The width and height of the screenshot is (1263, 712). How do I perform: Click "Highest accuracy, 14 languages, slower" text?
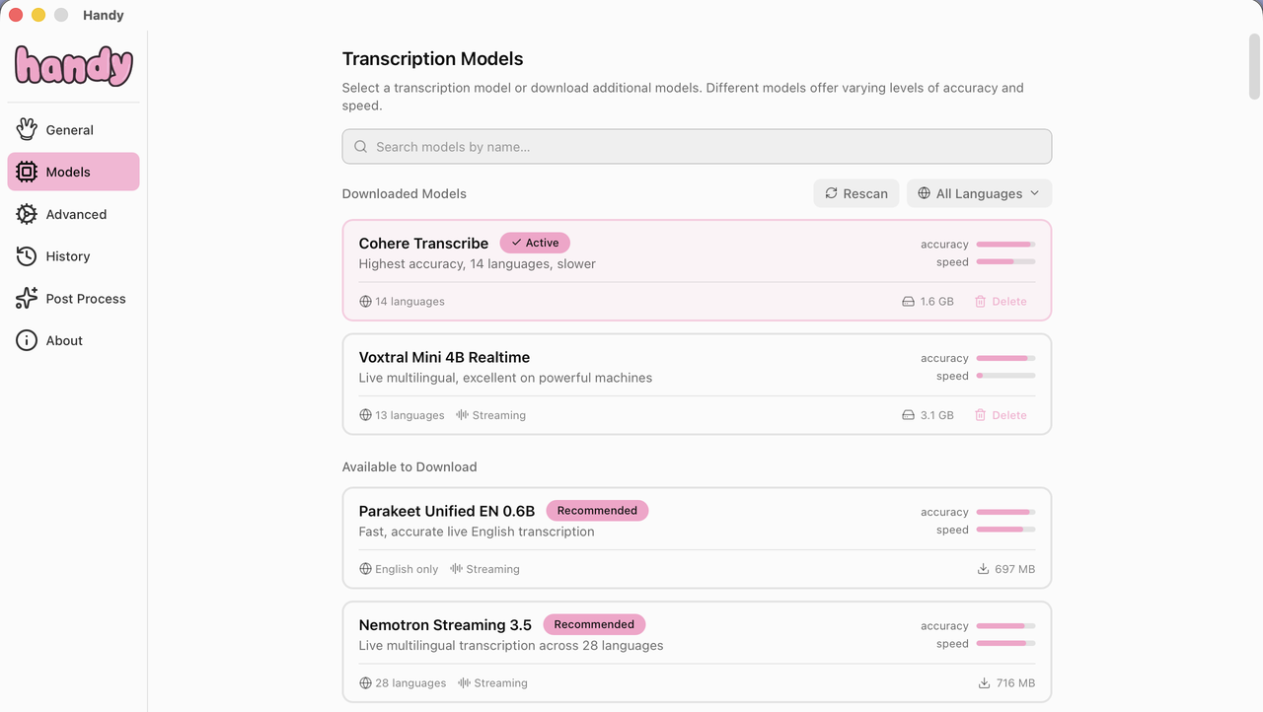[478, 264]
